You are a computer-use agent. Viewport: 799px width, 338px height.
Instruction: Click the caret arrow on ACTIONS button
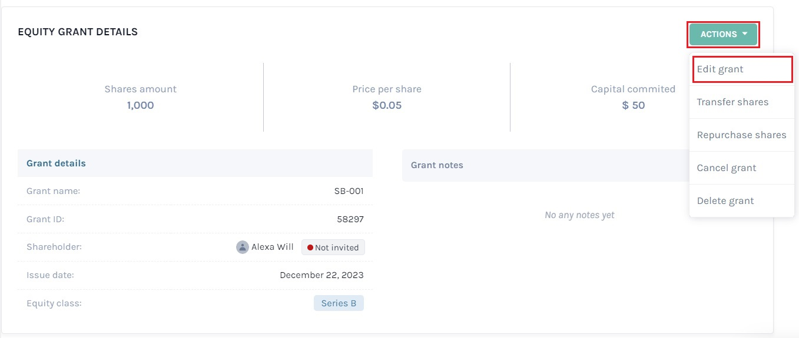(x=745, y=34)
